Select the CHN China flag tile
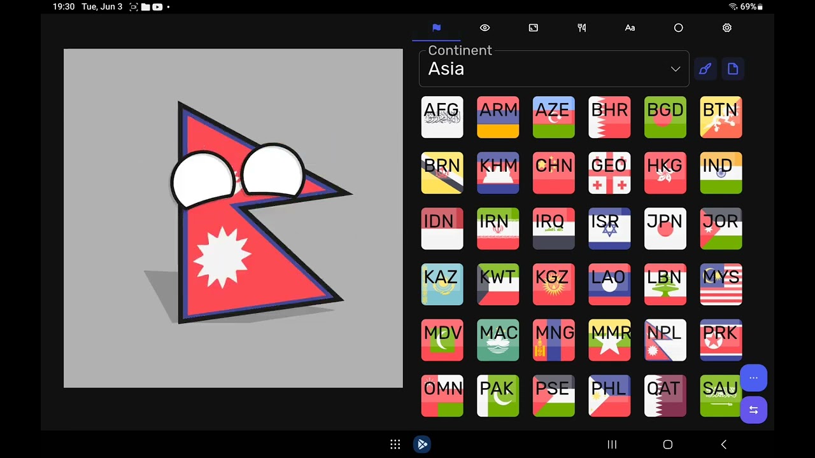Viewport: 815px width, 458px height. click(x=554, y=173)
